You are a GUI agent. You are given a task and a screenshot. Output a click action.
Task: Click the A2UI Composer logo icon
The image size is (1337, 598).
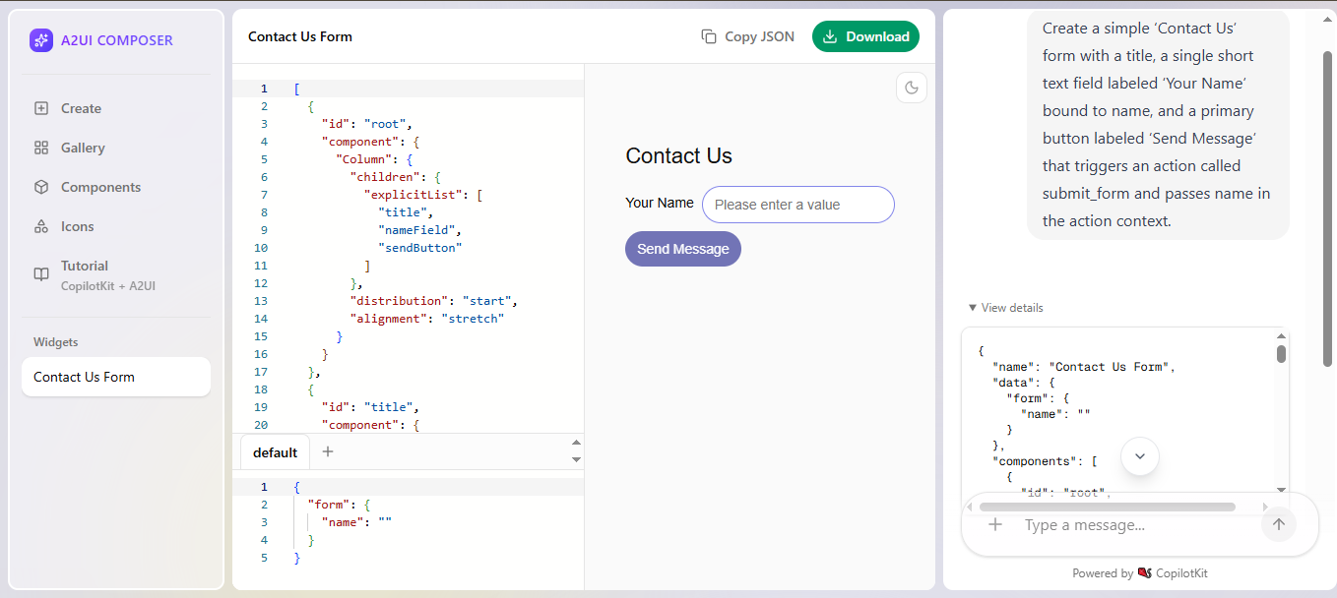point(40,40)
